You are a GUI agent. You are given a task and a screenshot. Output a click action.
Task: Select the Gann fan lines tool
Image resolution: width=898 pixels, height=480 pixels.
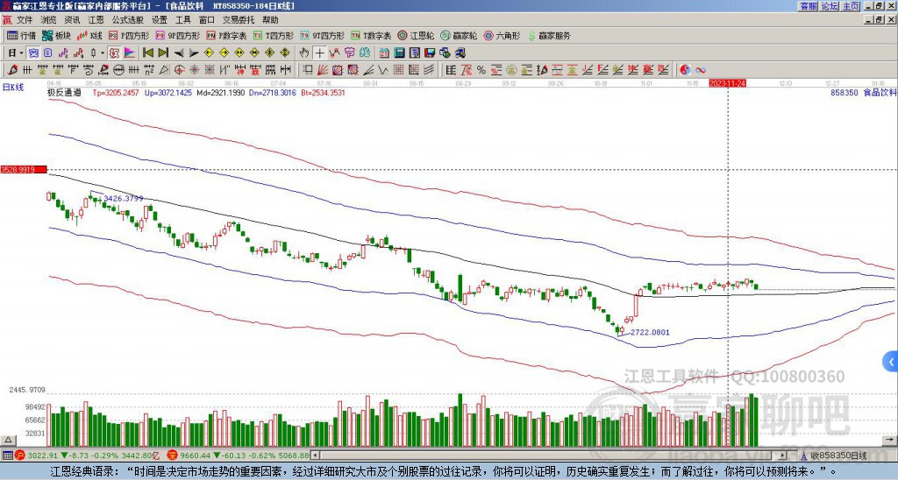click(x=323, y=70)
